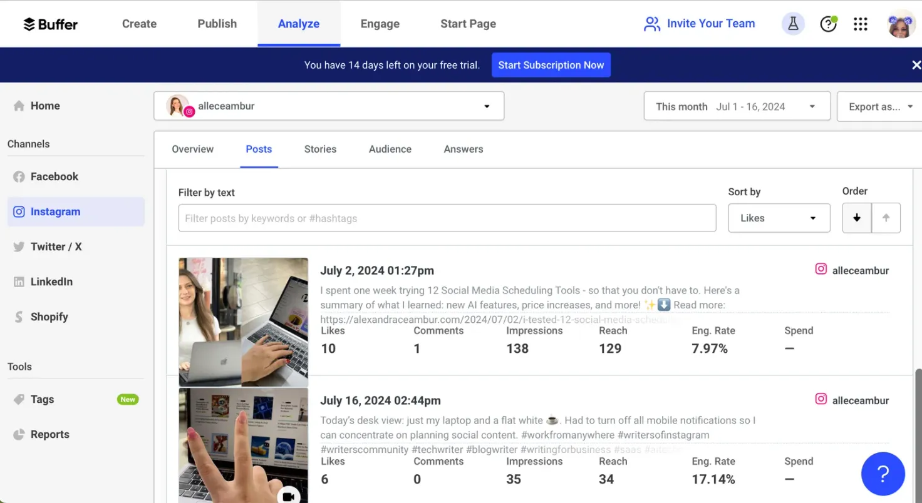The image size is (922, 503).
Task: Click alleceambur label on July 2 post
Action: pos(861,270)
